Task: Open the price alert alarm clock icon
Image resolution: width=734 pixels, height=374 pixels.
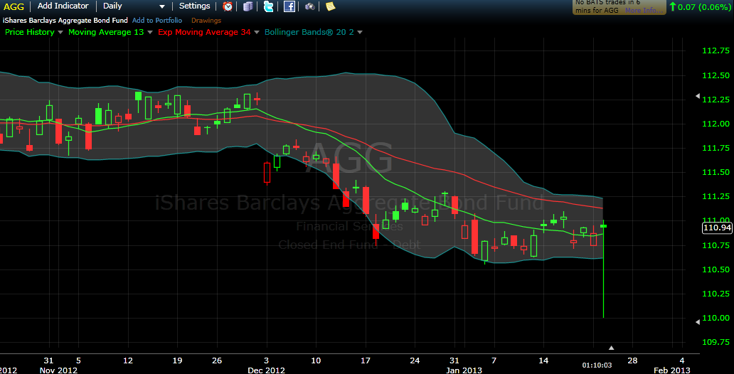Action: click(228, 6)
